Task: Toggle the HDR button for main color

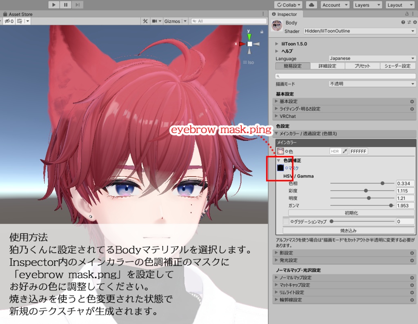Action: tap(335, 151)
